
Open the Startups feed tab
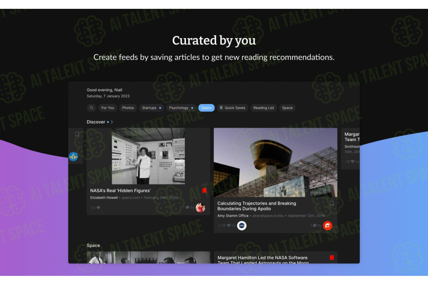(x=152, y=108)
